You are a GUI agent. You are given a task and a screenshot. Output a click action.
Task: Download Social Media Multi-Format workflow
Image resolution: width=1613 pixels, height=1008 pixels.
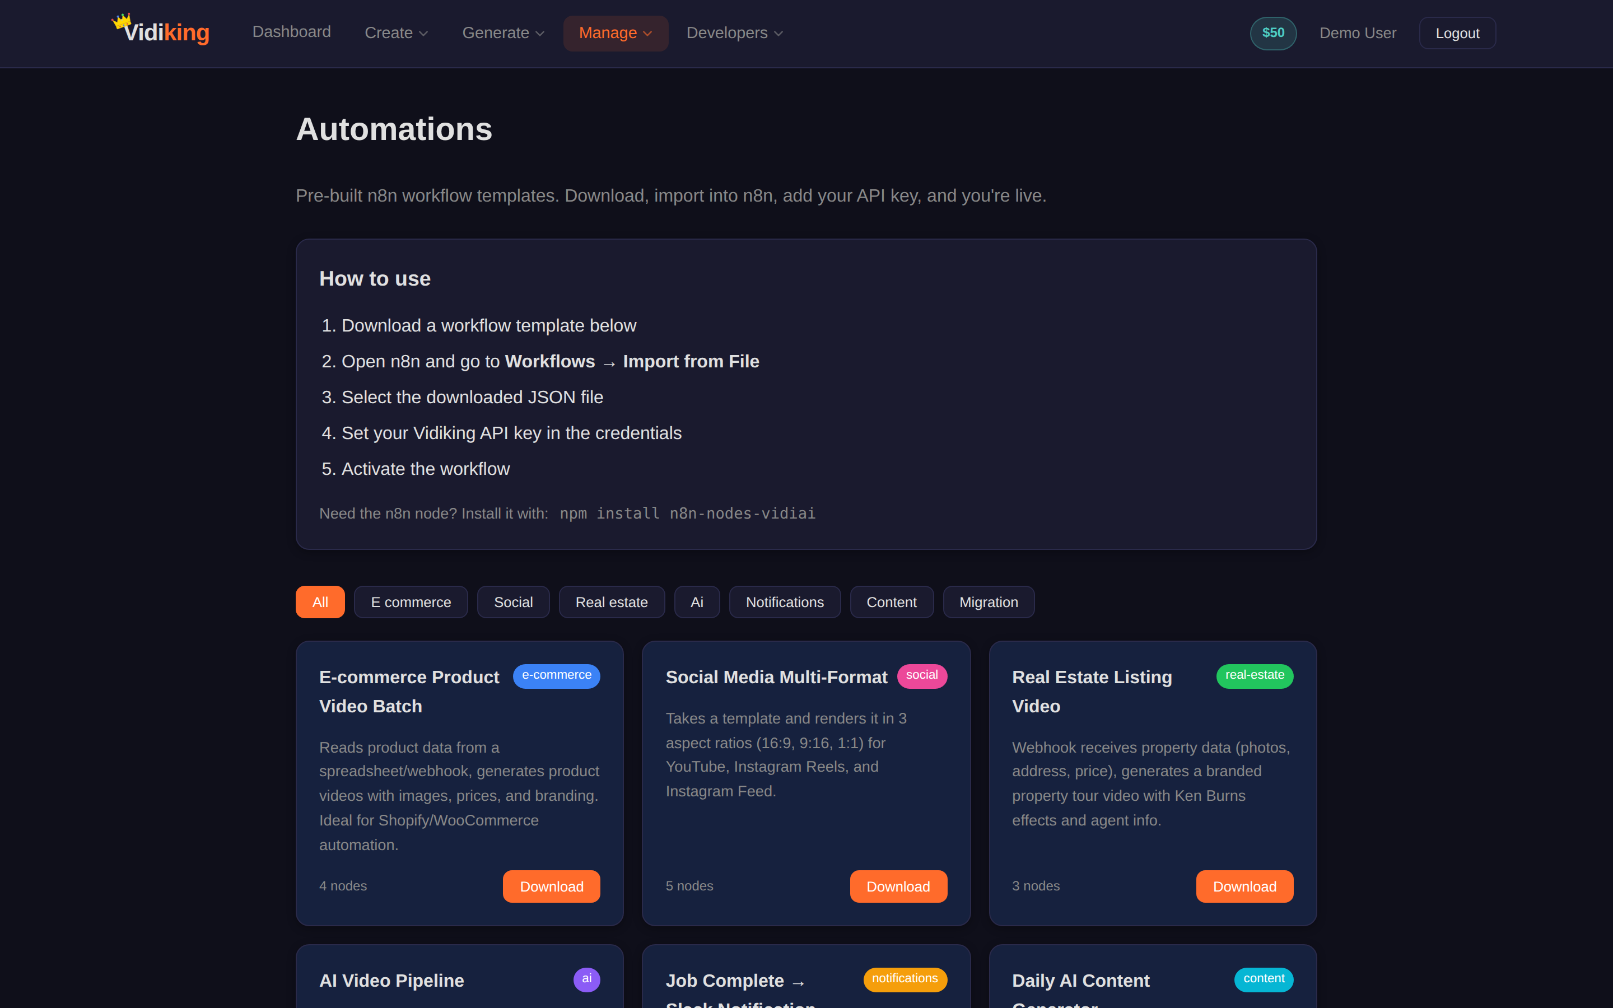coord(898,886)
